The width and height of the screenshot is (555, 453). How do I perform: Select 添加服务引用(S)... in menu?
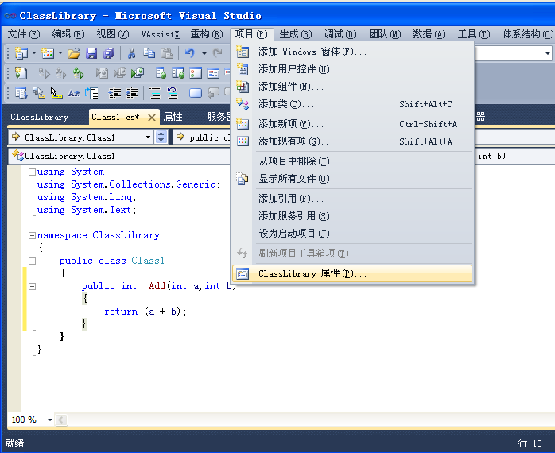(352, 216)
